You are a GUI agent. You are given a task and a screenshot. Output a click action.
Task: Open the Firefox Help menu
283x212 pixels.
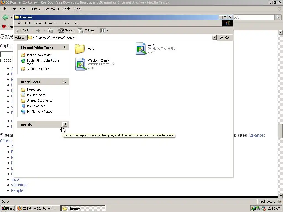(77, 9)
